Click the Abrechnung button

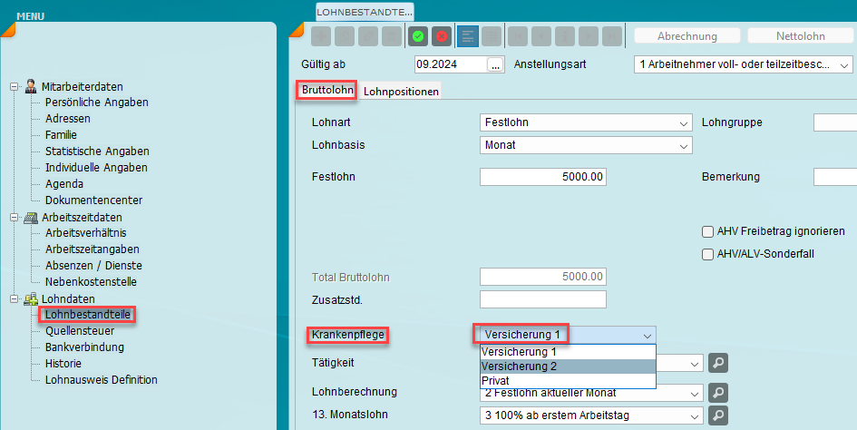click(x=687, y=36)
